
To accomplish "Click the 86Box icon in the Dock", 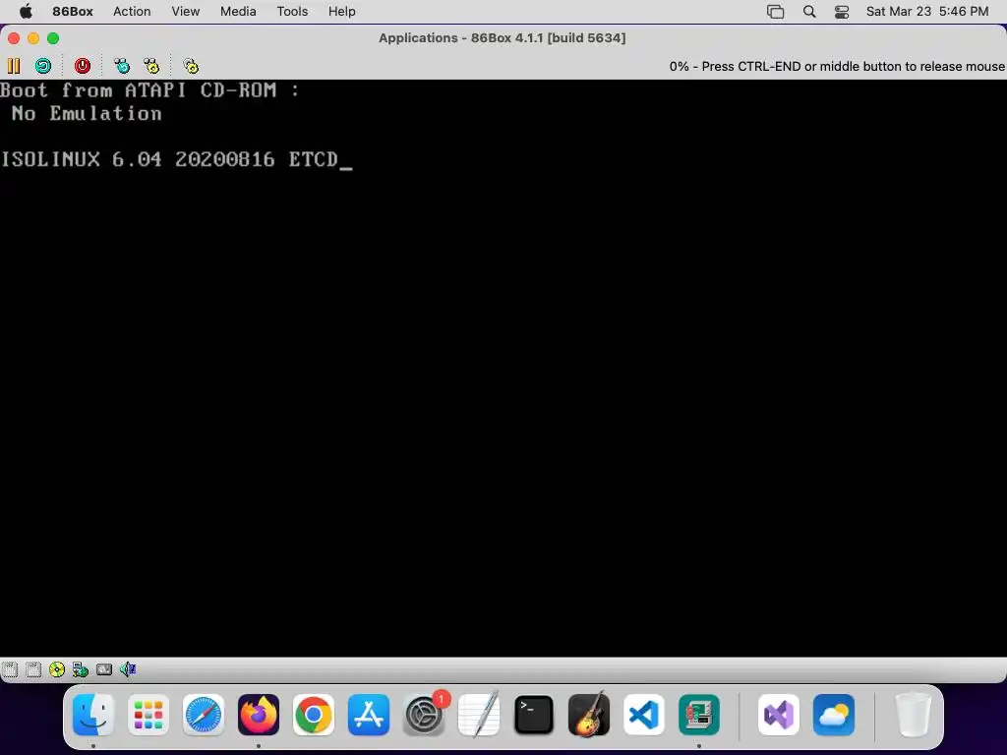I will click(x=699, y=715).
